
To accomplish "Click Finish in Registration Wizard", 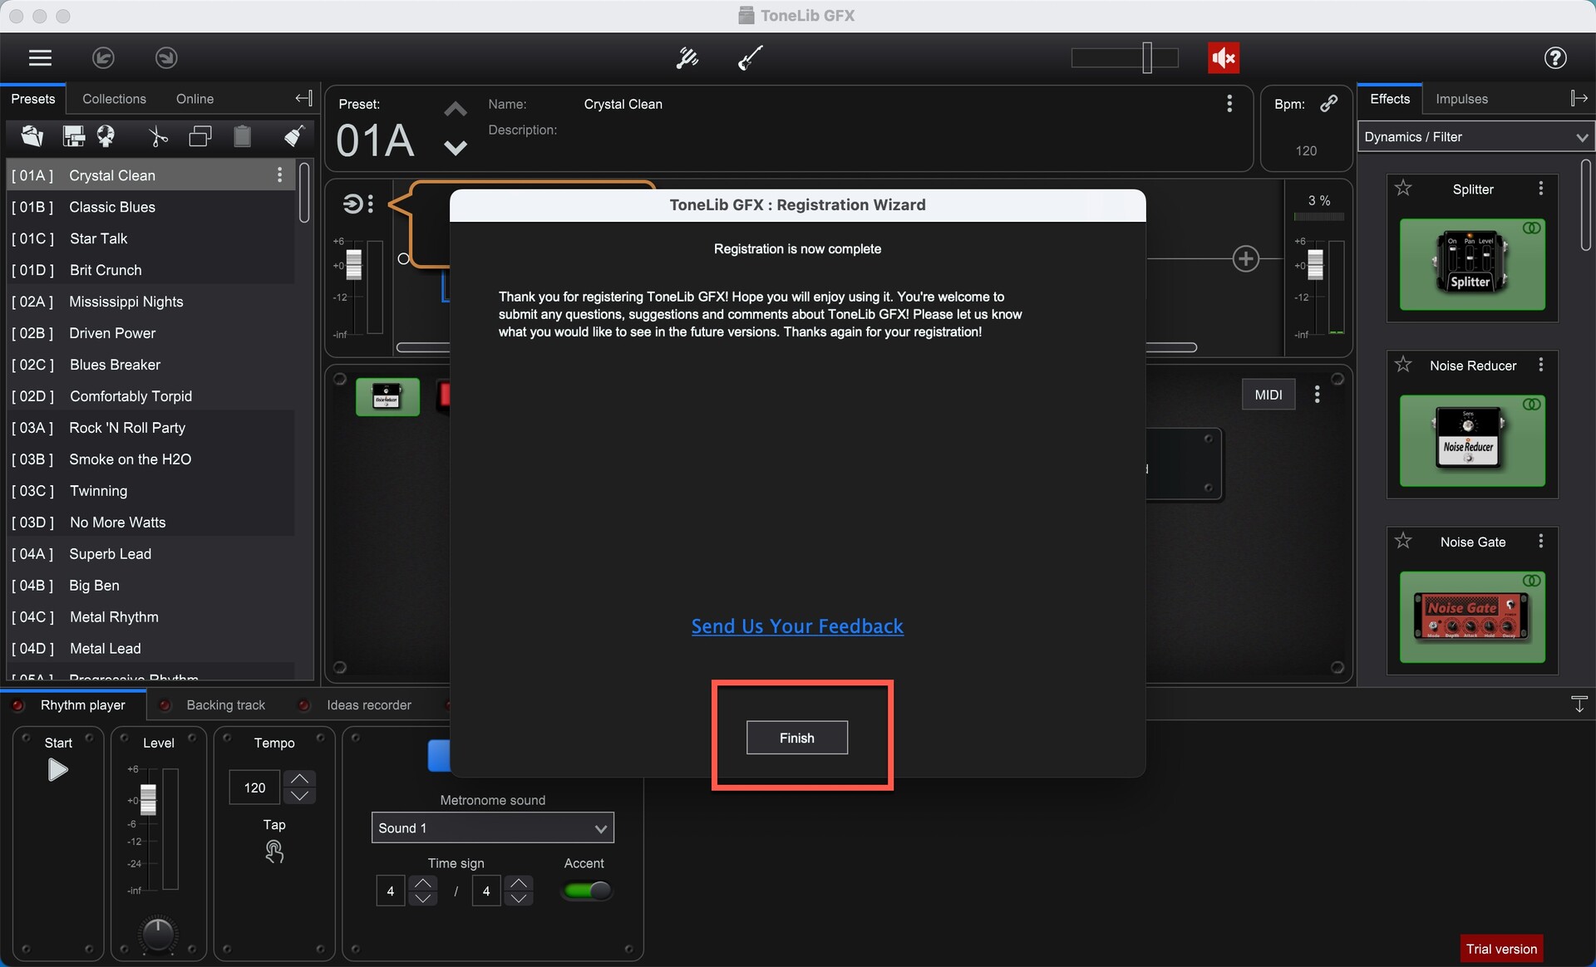I will [796, 737].
